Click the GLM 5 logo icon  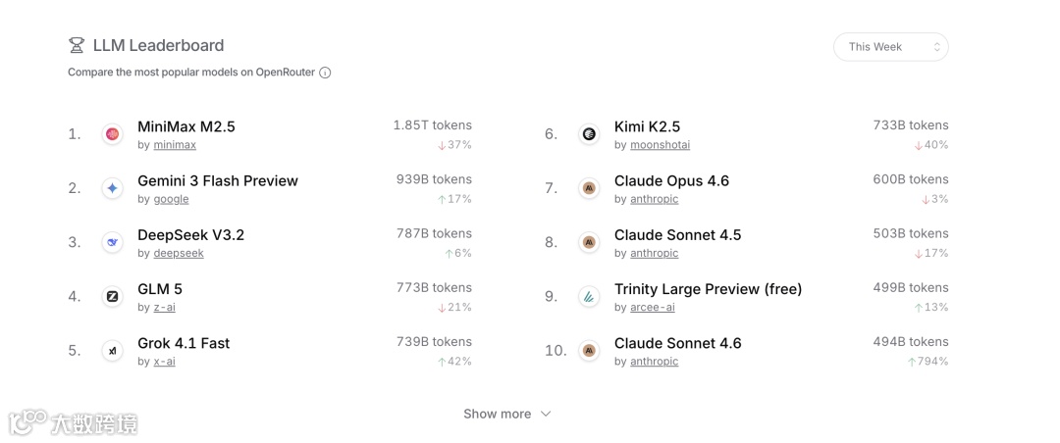(112, 296)
